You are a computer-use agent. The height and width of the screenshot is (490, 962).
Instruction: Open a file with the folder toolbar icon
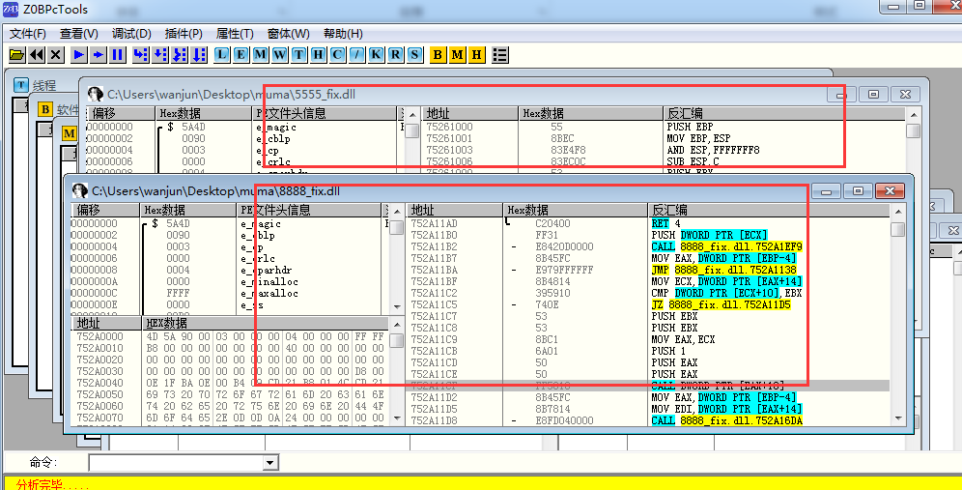pyautogui.click(x=17, y=55)
